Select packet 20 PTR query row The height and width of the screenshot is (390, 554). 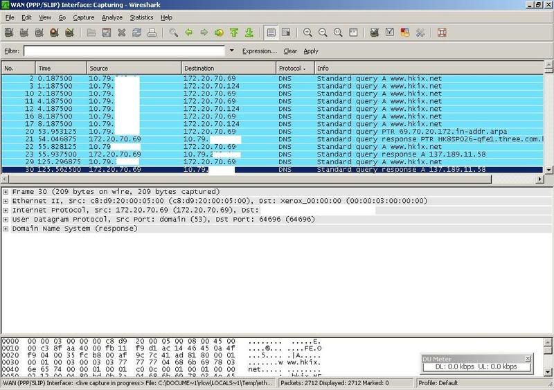(272, 132)
